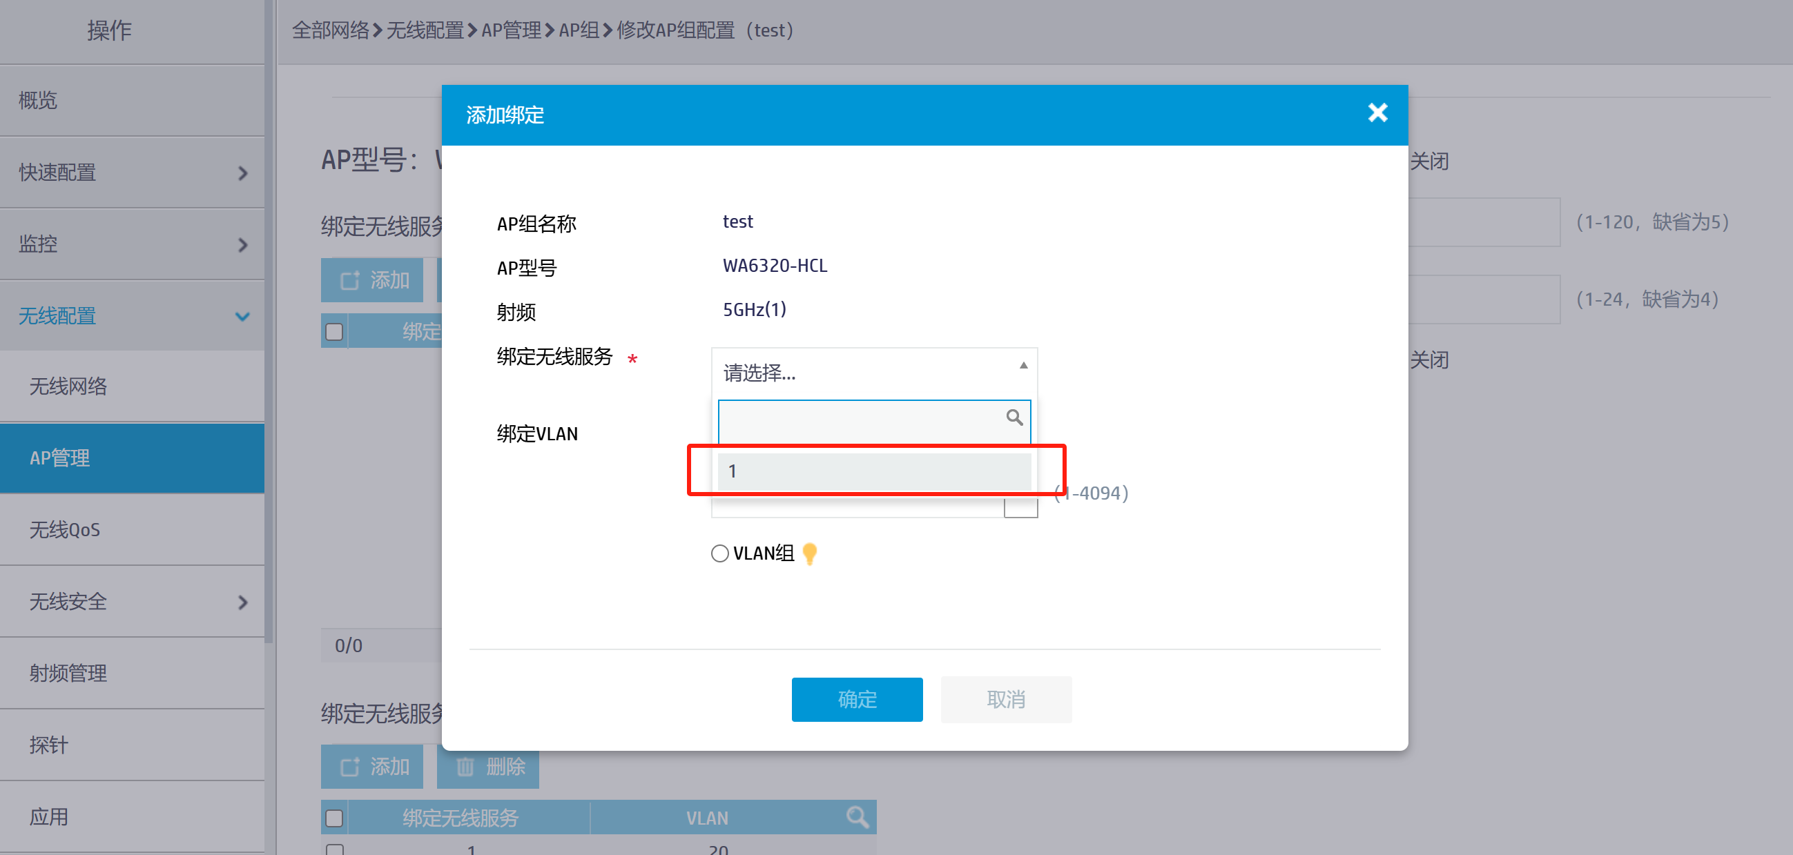The image size is (1793, 855).
Task: Click the 确定 confirm button
Action: 857,699
